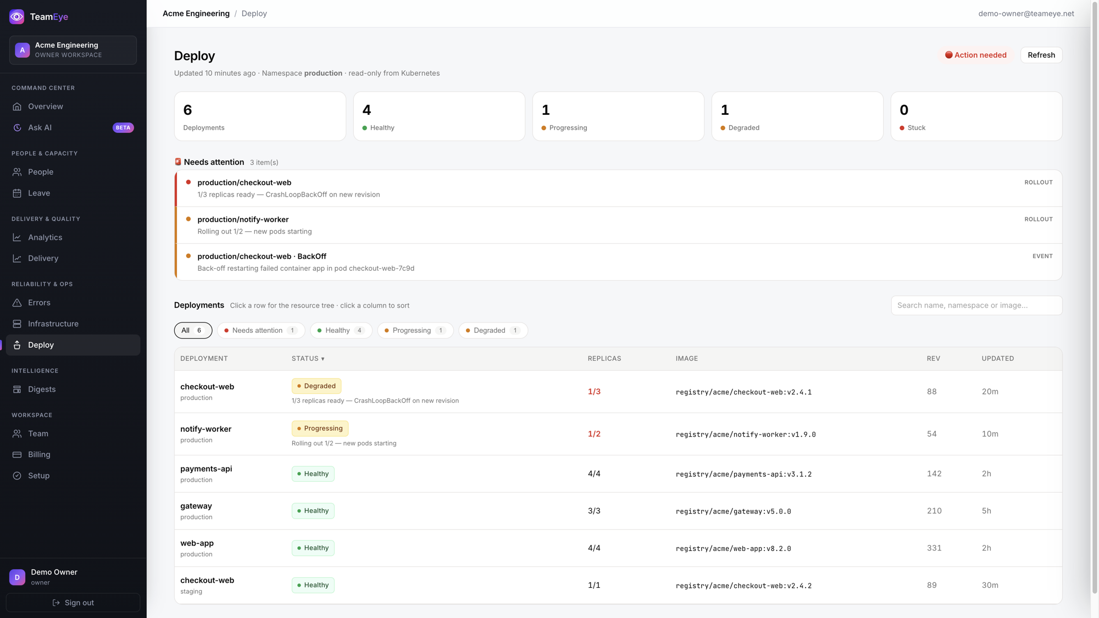Sort by the Rev column header
1099x618 pixels.
[933, 359]
